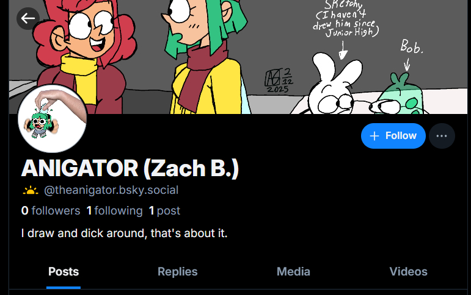Follow ANIGATOR with the Follow button

393,136
